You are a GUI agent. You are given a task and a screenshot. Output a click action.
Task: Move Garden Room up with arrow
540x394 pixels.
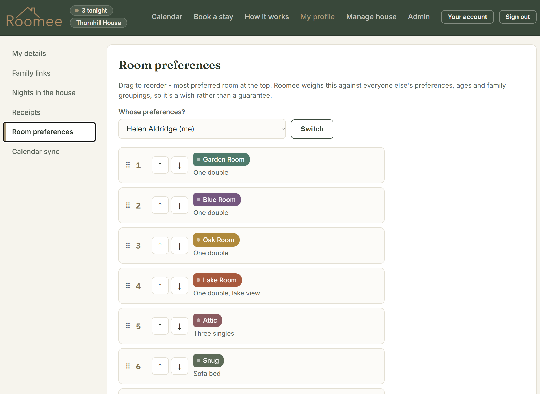[x=160, y=165]
